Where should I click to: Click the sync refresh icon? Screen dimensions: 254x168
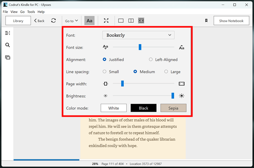[53, 21]
